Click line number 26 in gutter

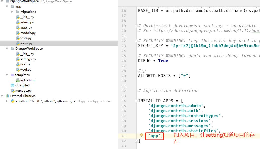[123, 61]
